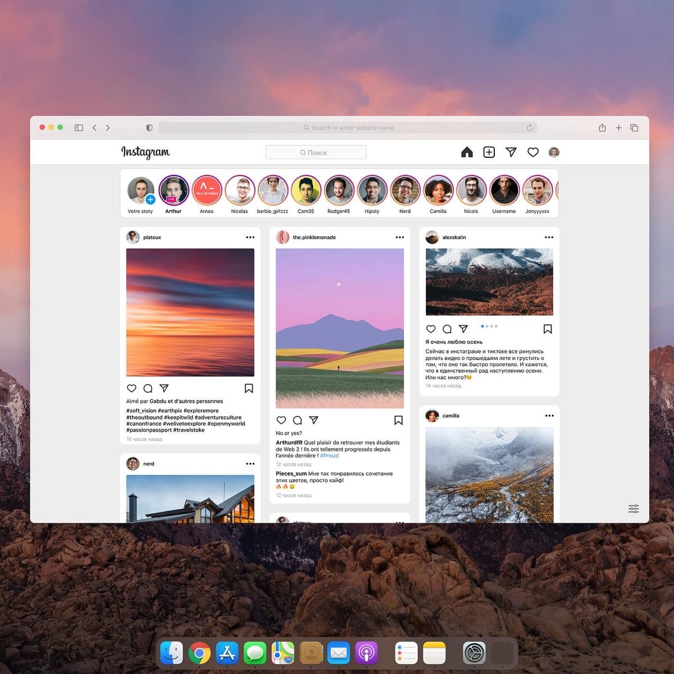Open more options for platoux post

(250, 237)
